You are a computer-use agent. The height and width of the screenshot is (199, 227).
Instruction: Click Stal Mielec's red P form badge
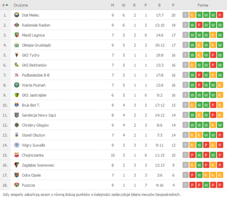click(220, 15)
